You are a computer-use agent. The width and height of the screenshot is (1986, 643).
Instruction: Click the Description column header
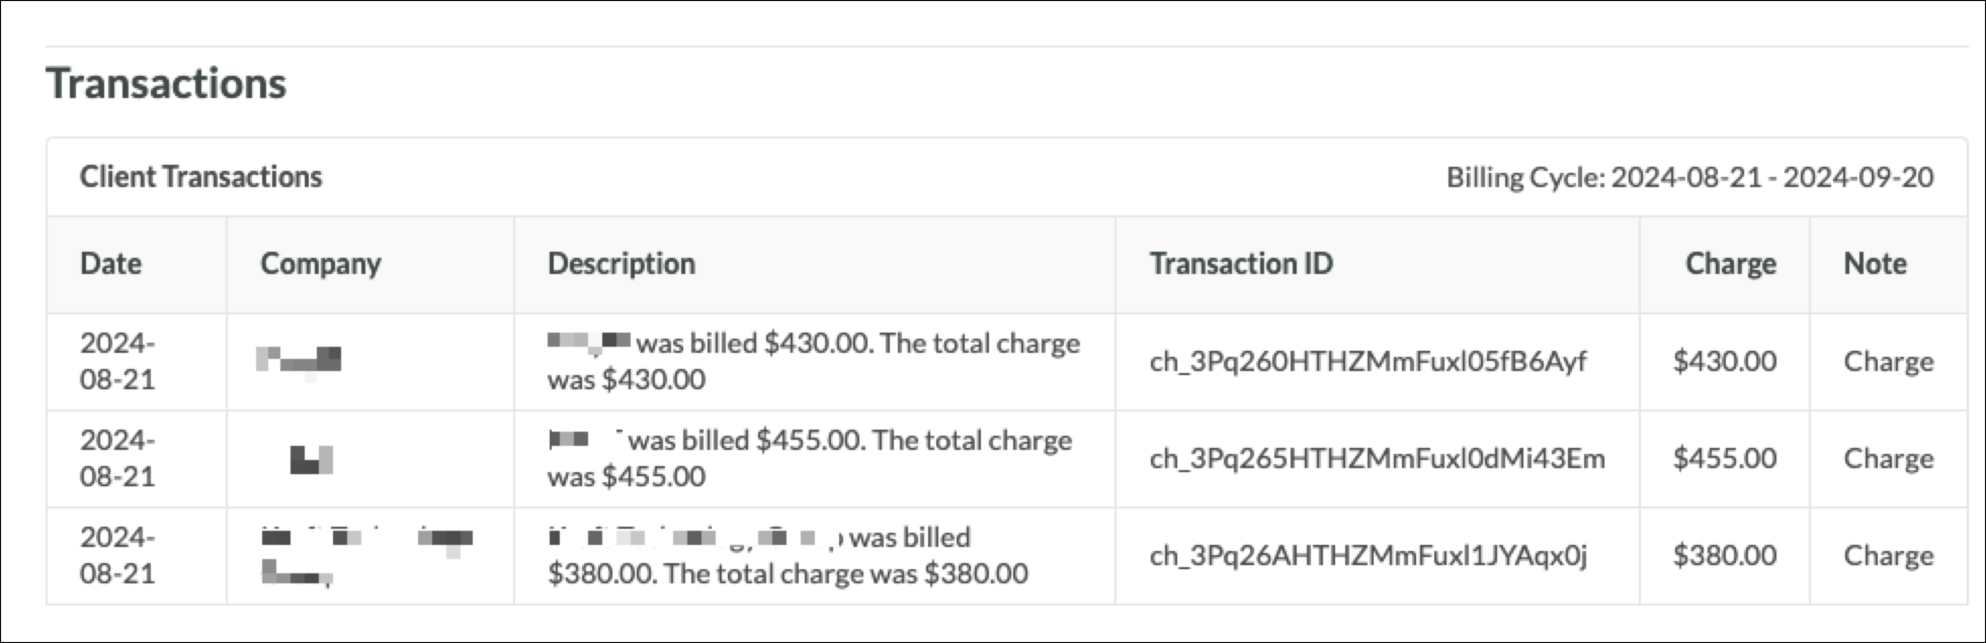(x=622, y=263)
